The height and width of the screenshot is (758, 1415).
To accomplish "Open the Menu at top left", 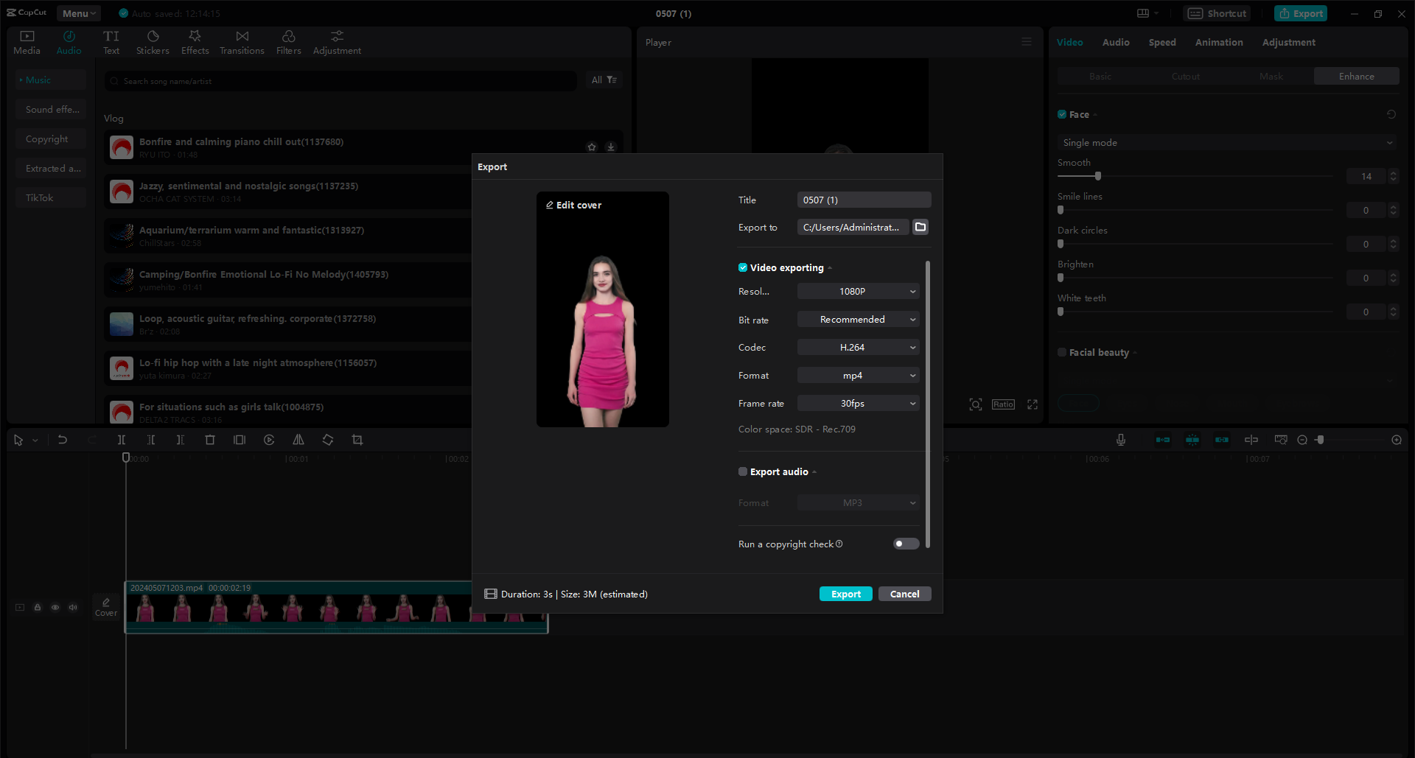I will (x=78, y=13).
